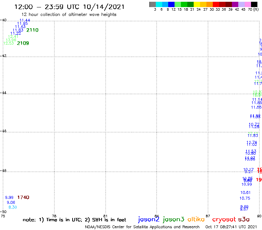Click the jason2 satellite legend label
262x230 pixels.
(x=149, y=219)
